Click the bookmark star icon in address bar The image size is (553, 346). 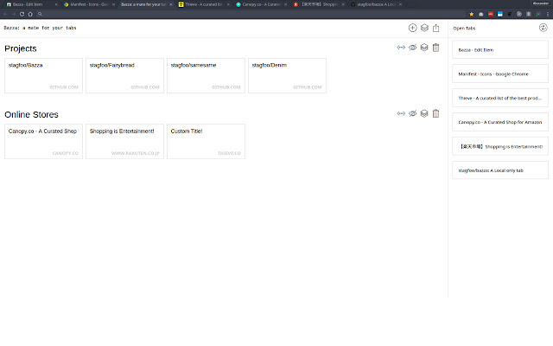point(472,14)
